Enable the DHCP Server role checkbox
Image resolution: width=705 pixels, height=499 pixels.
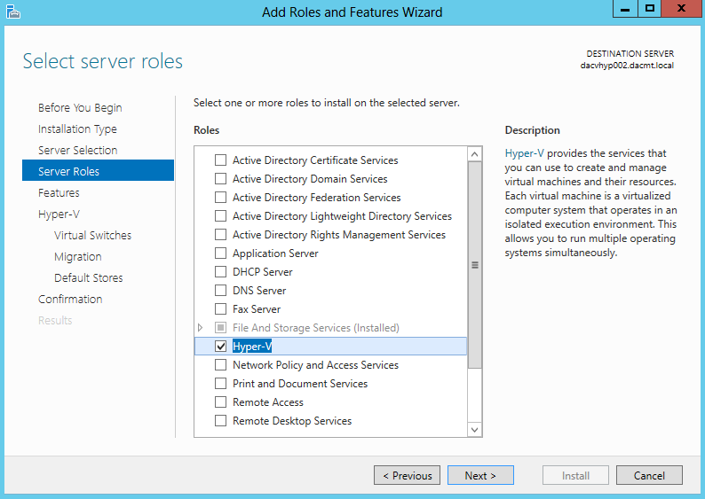coord(221,271)
